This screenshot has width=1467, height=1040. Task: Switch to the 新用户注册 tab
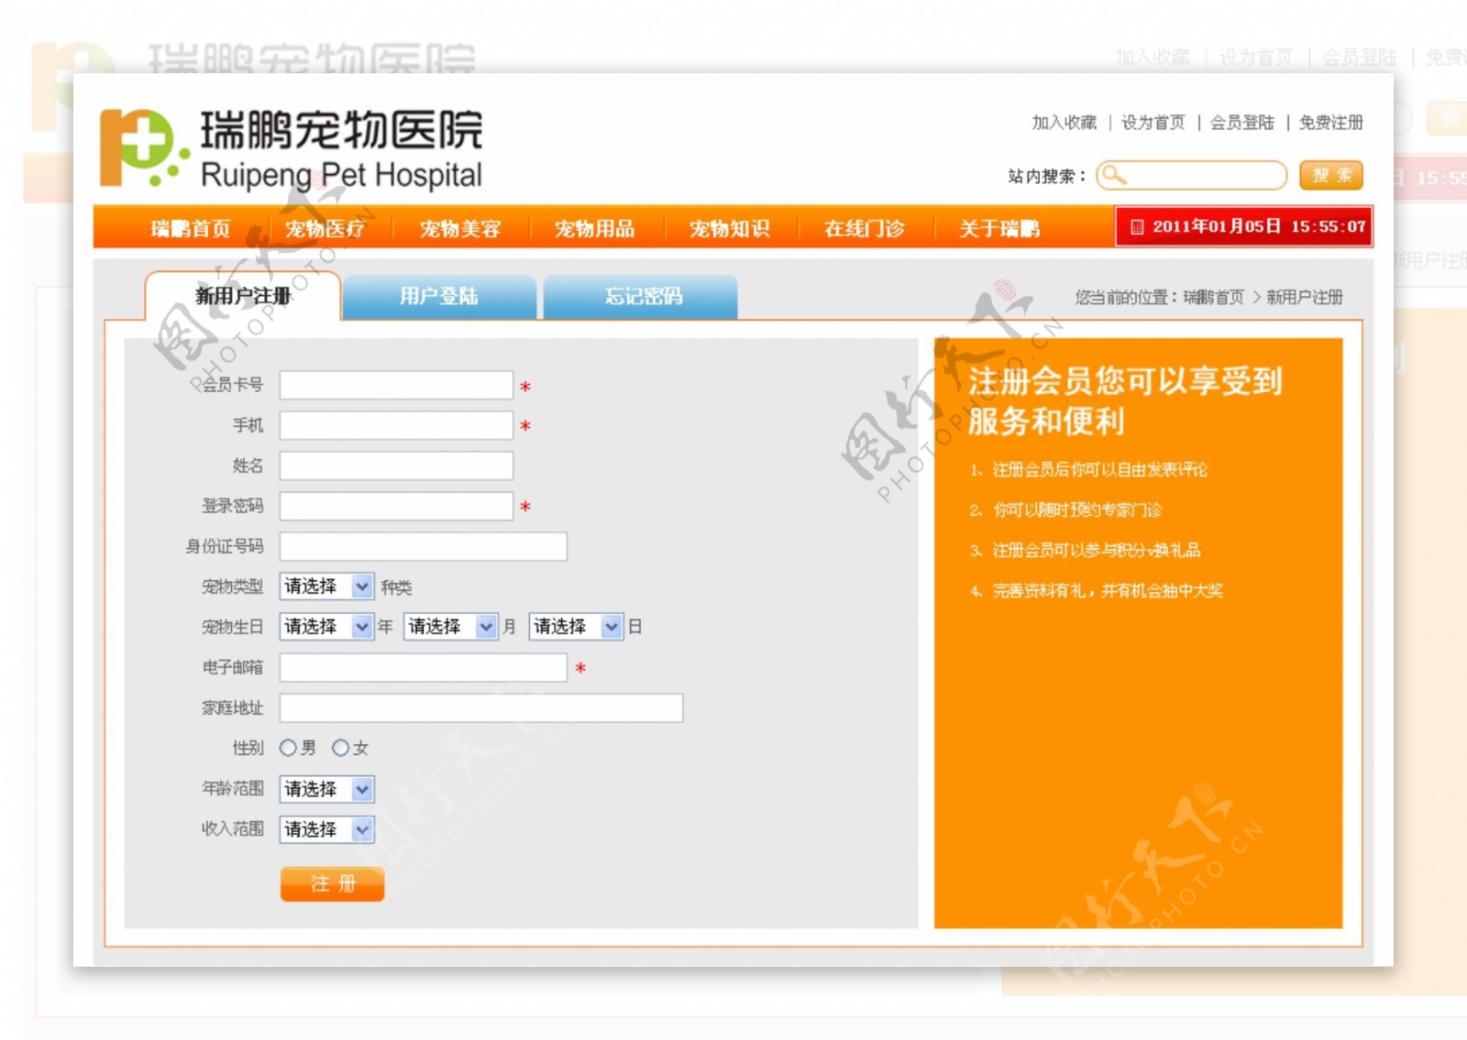click(x=243, y=296)
